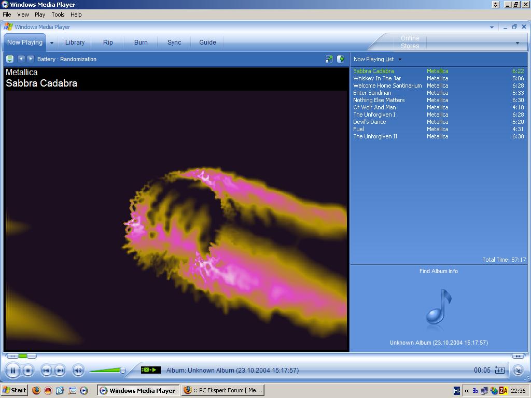Toggle the playlist pane visibility
This screenshot has width=531, height=398.
pyautogui.click(x=341, y=59)
